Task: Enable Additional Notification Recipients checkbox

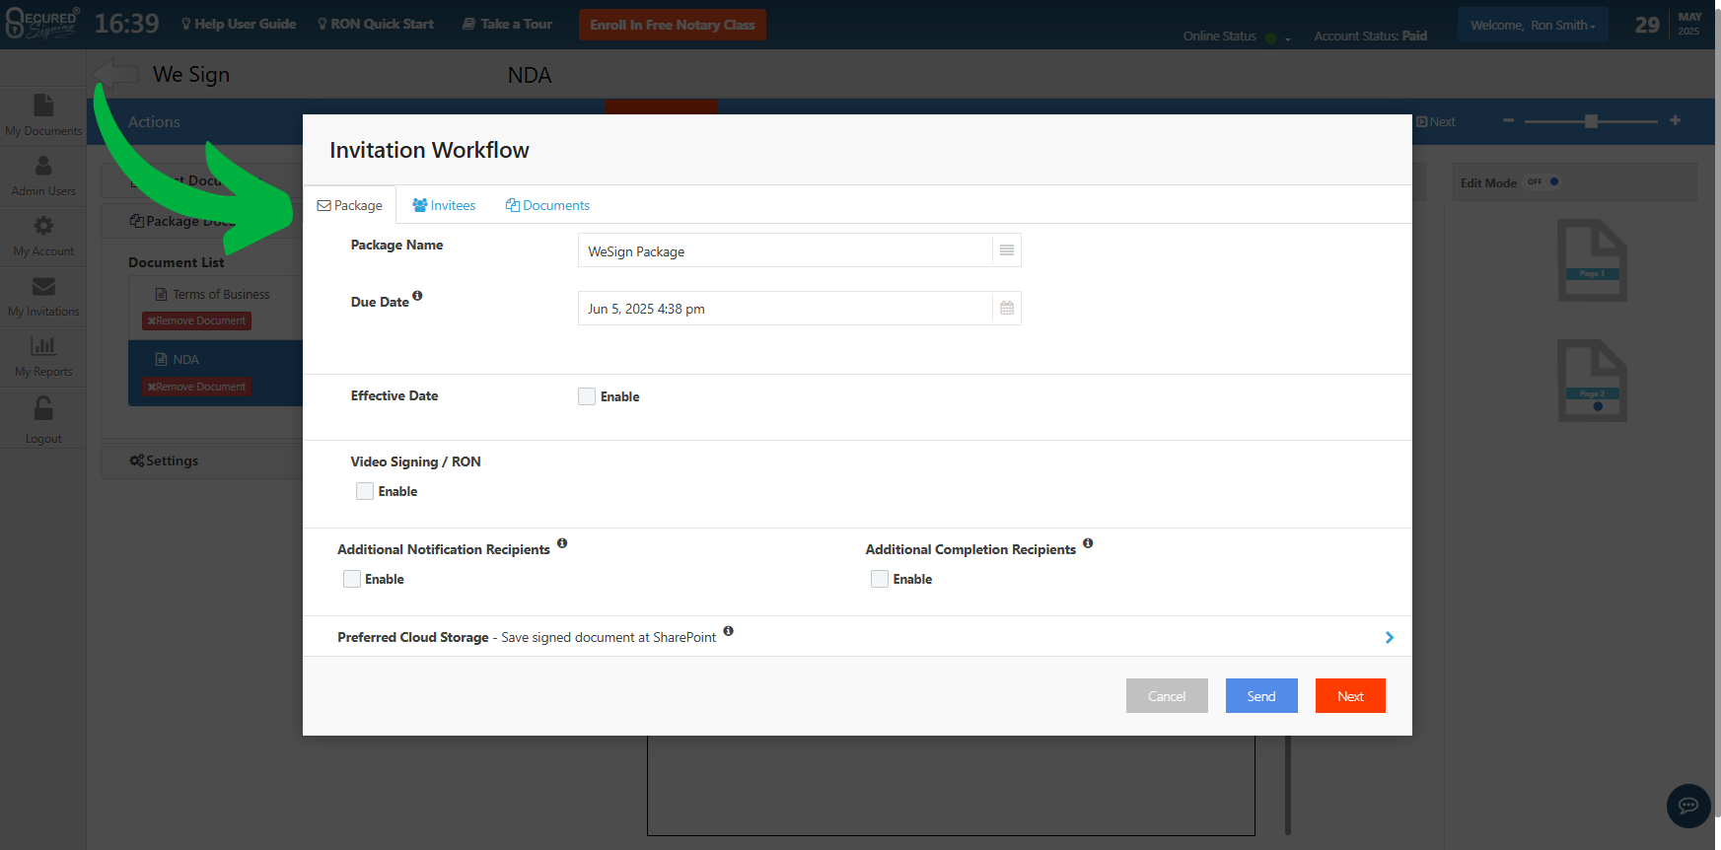Action: (352, 579)
